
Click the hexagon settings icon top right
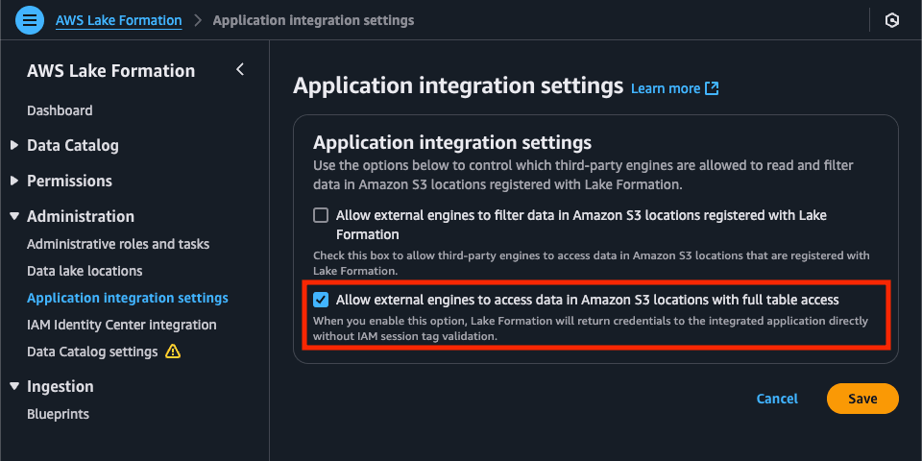pos(892,20)
